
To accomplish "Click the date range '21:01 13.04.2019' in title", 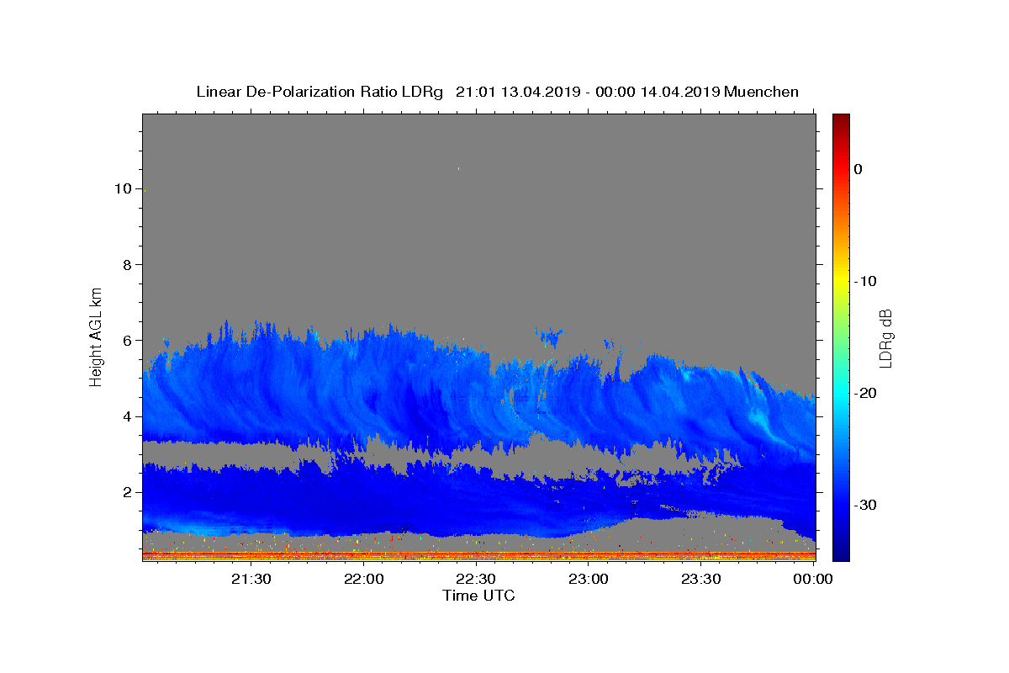I will pos(518,92).
